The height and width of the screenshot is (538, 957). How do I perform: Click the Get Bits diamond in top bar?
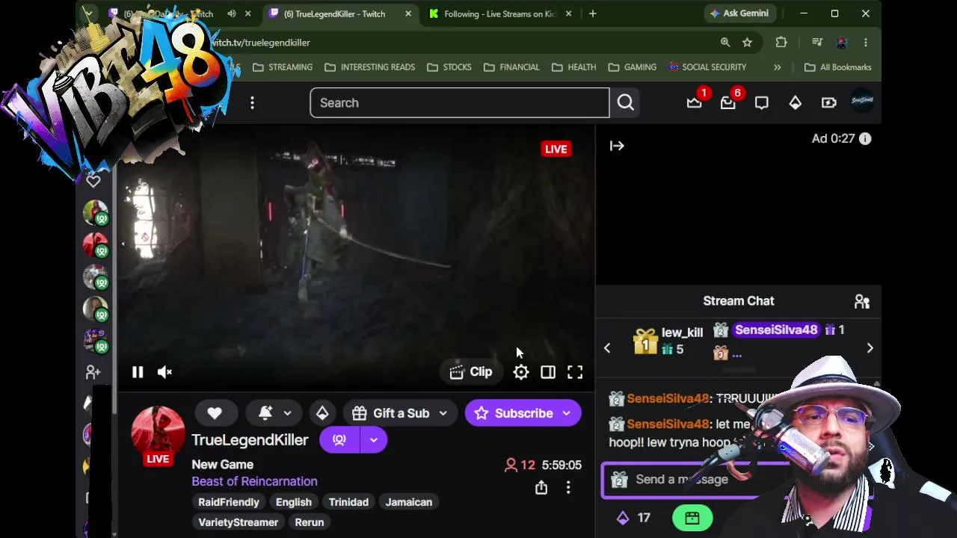796,102
